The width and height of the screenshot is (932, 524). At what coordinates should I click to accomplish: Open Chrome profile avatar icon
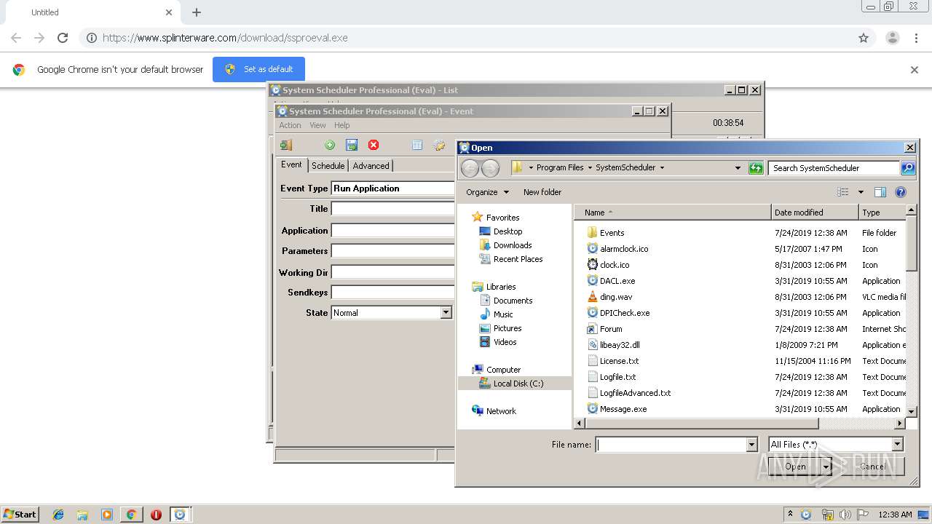[892, 38]
